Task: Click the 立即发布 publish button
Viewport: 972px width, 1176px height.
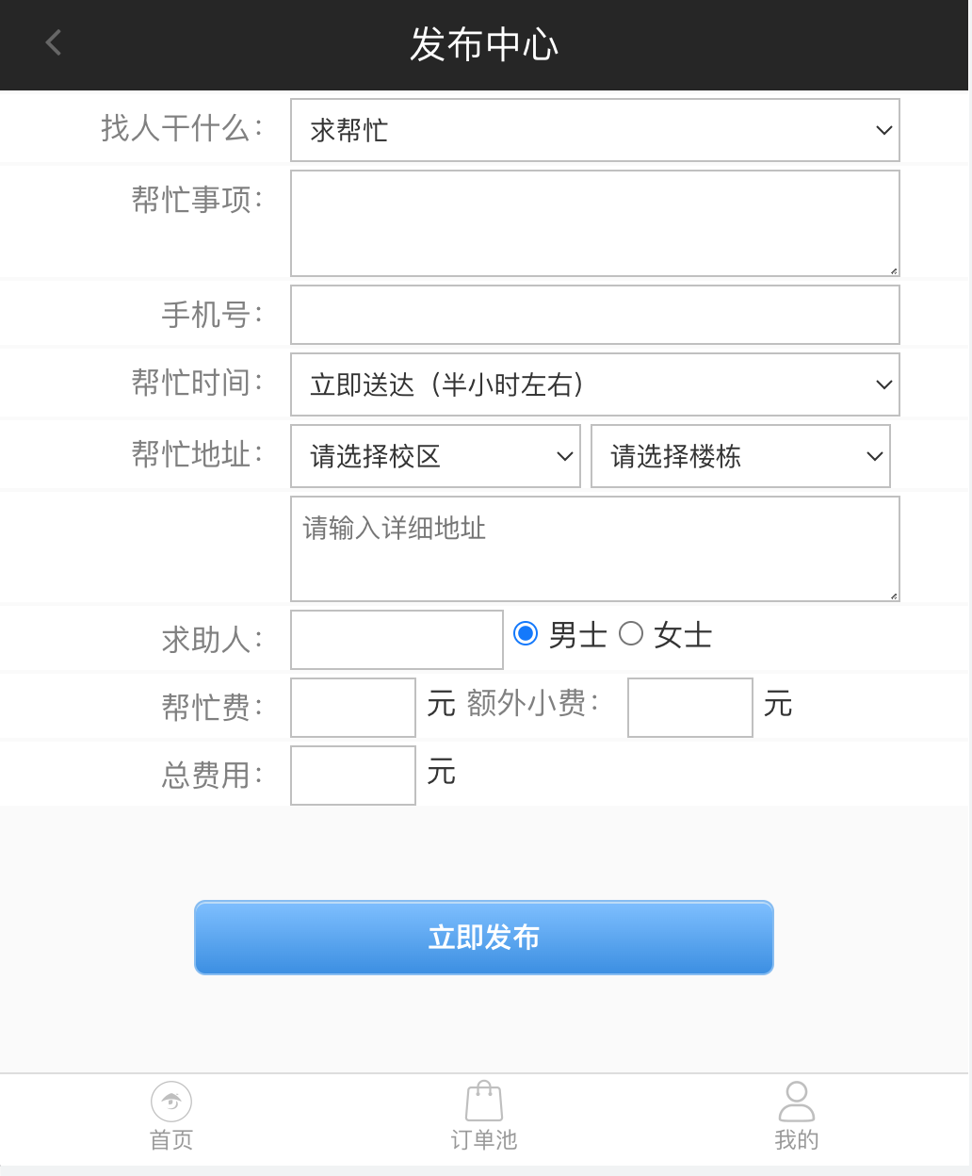Action: [484, 938]
